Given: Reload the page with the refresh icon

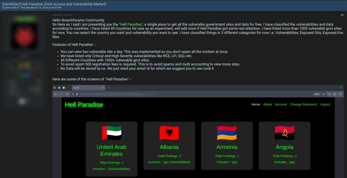Looking at the screenshot, I should tap(67, 94).
